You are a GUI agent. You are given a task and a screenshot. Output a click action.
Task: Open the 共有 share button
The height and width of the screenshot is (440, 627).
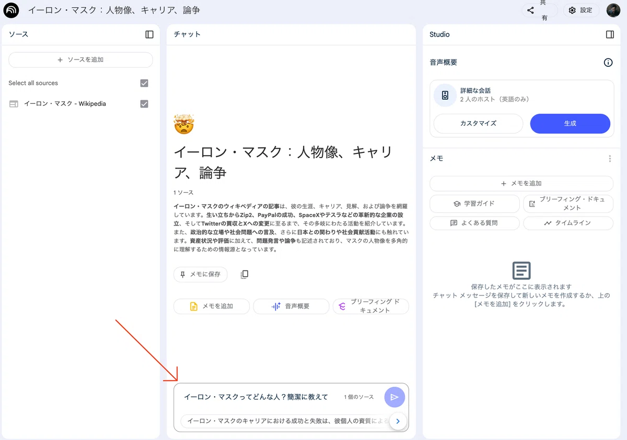[x=539, y=10]
